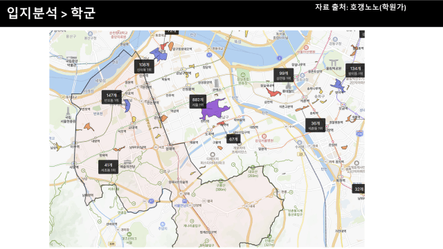Image resolution: width=443 pixels, height=249 pixels.
Task: Select the orange academy zone near 개롱역
Action: point(351,119)
